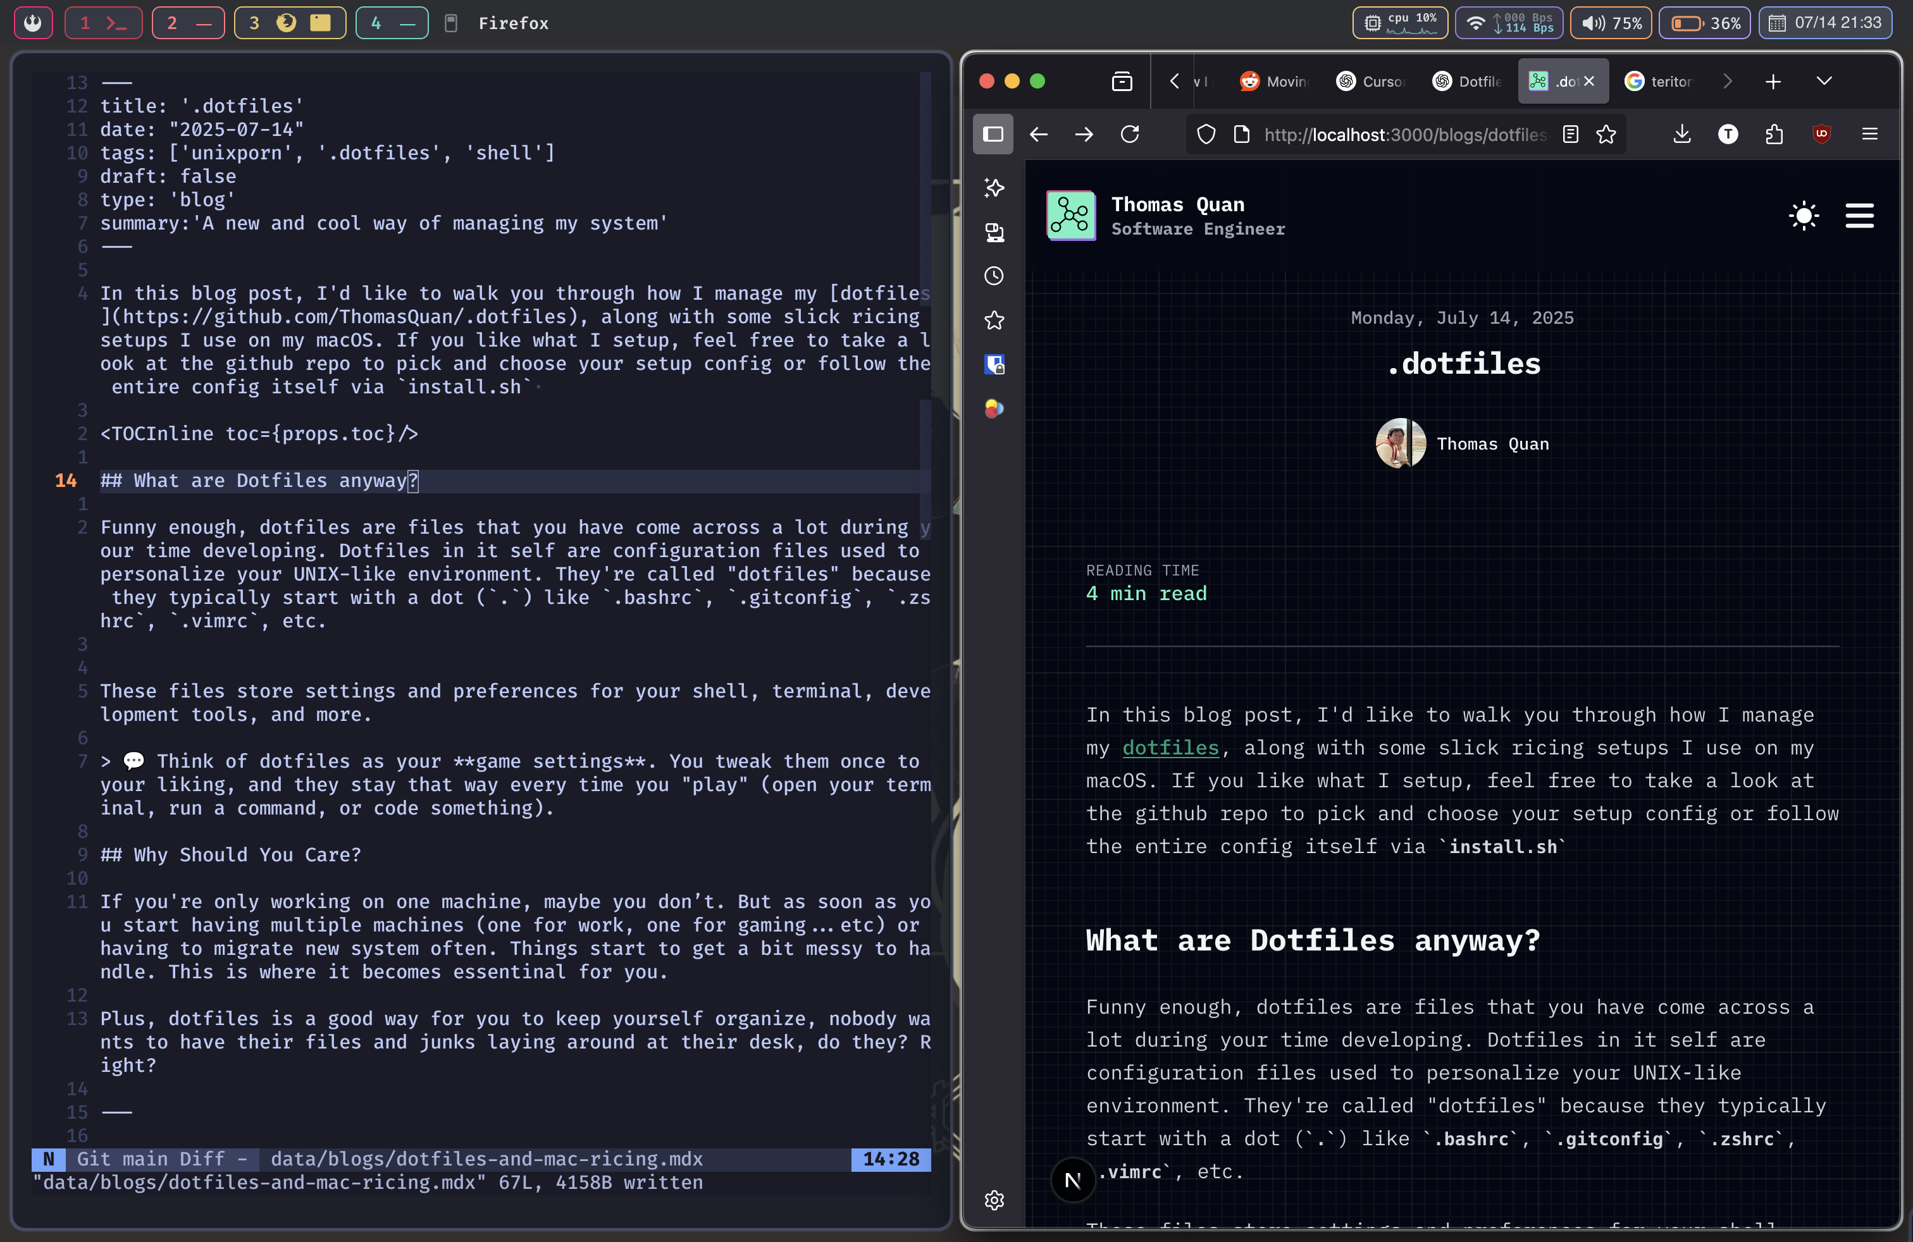Screen dimensions: 1913x1242
Task: Click the 'Firefox' window title in top bar
Action: pos(514,23)
